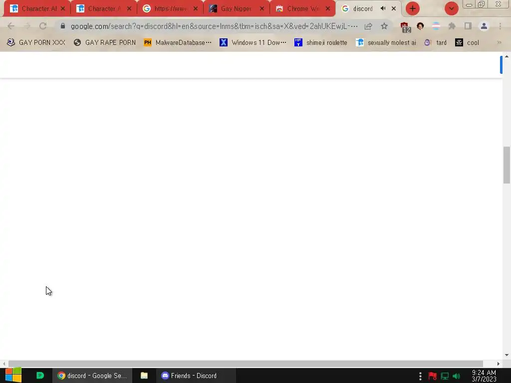Open File Explorer from the taskbar
Viewport: 511px width, 383px height.
(x=144, y=376)
